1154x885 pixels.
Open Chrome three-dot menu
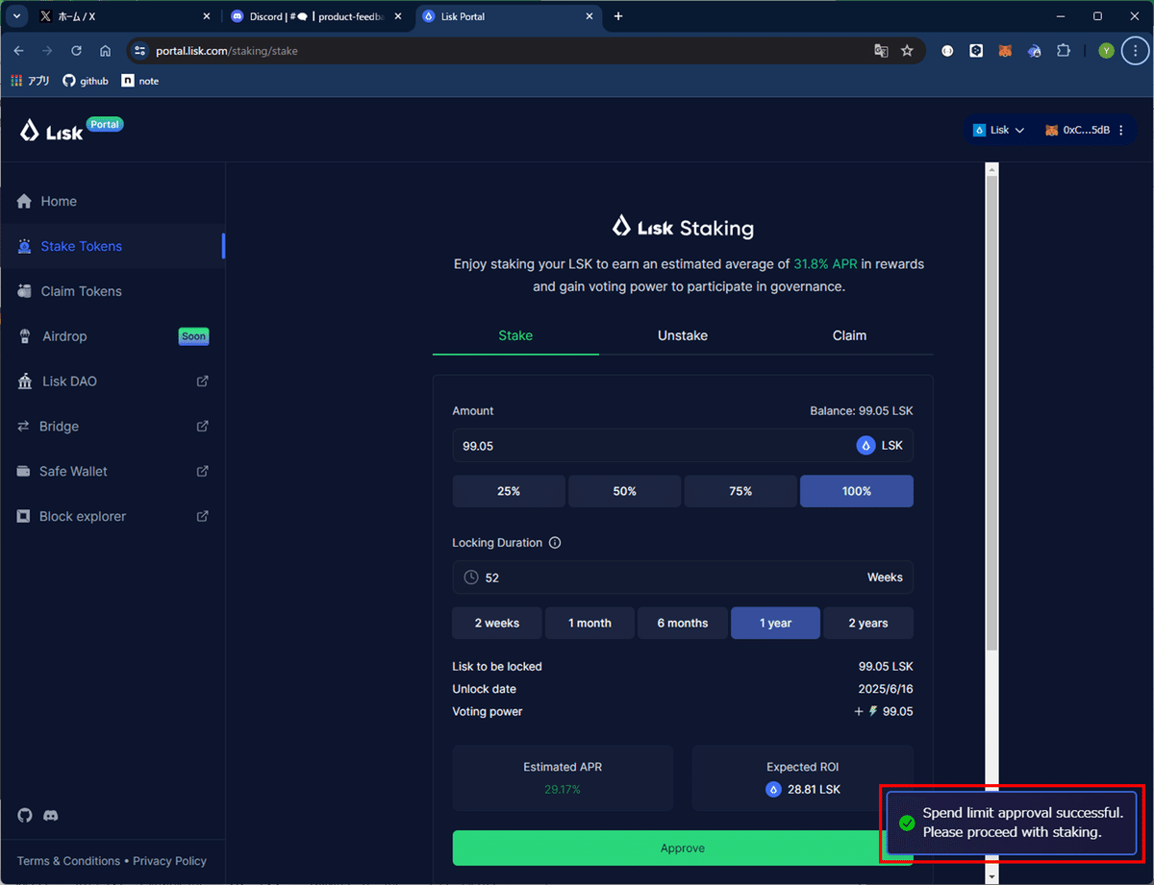click(x=1136, y=51)
